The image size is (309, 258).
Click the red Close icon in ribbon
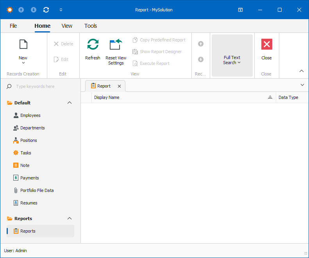[x=267, y=44]
